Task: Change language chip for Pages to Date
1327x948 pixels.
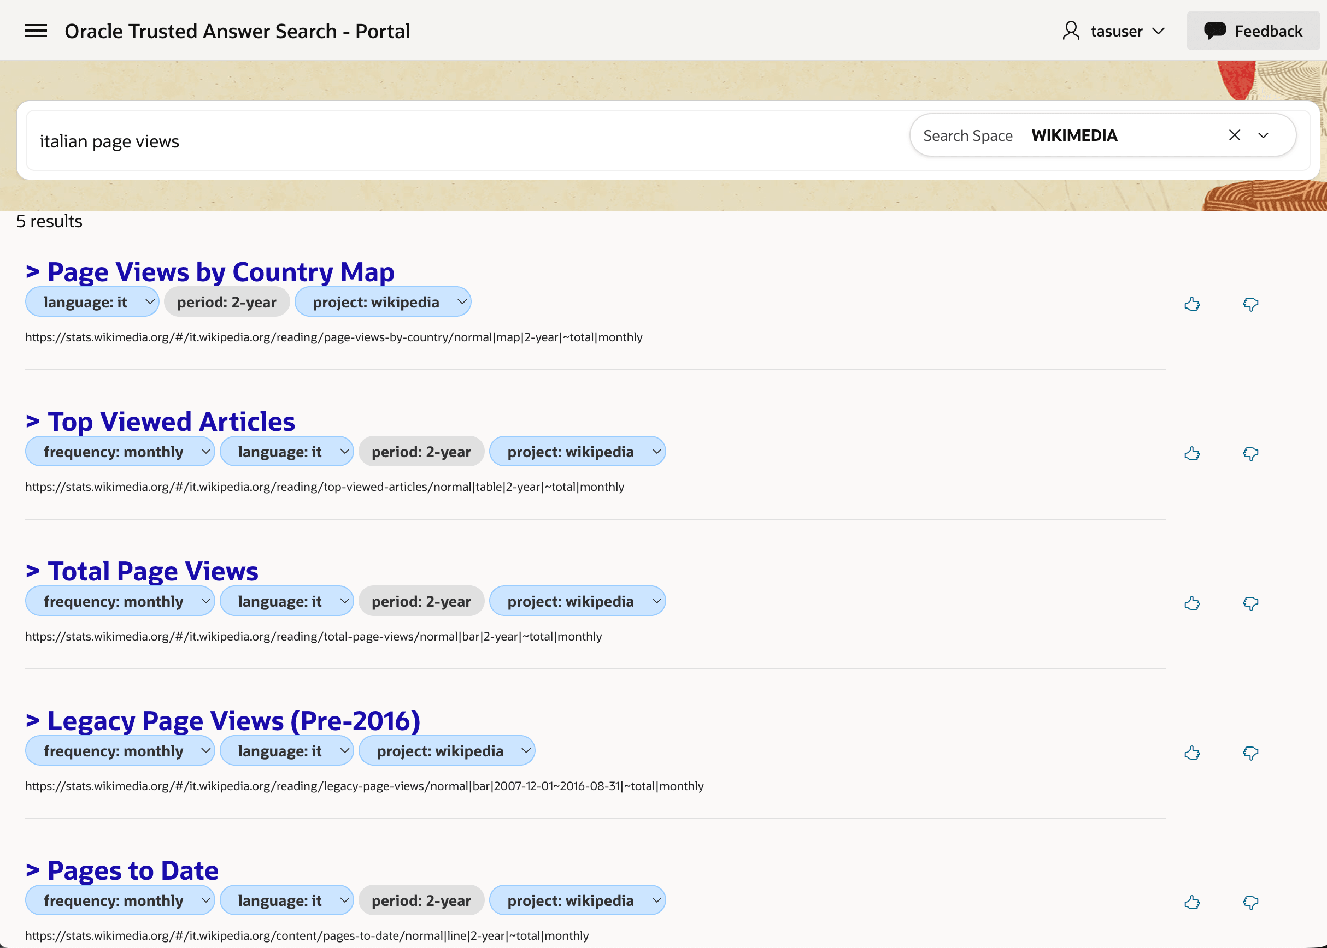Action: tap(287, 900)
